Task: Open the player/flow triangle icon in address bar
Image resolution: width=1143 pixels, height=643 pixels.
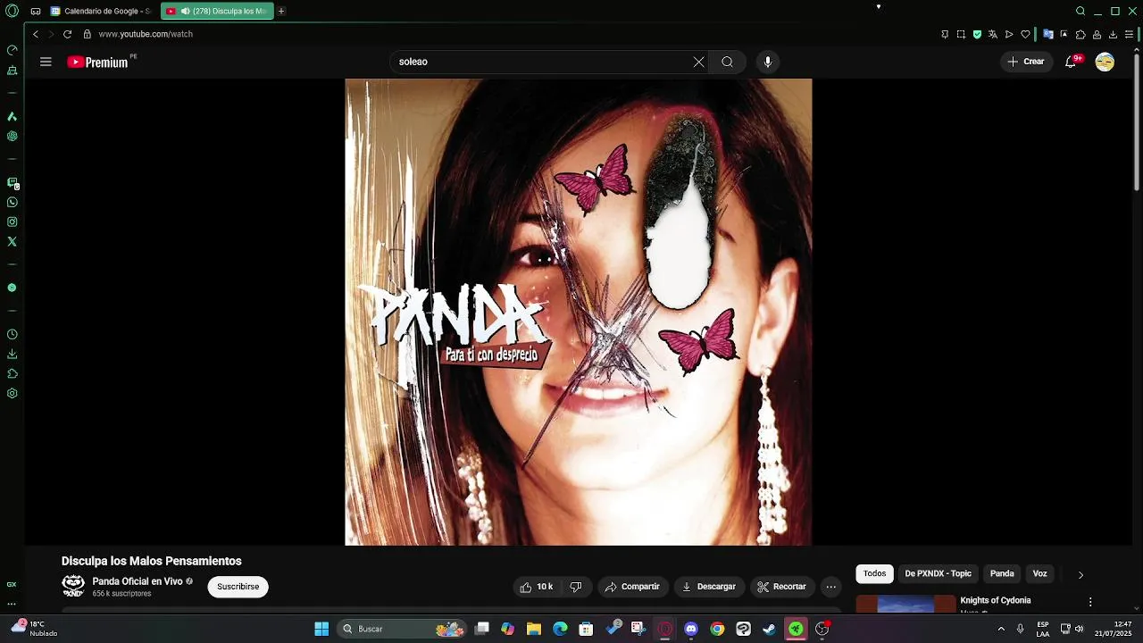Action: point(1009,34)
